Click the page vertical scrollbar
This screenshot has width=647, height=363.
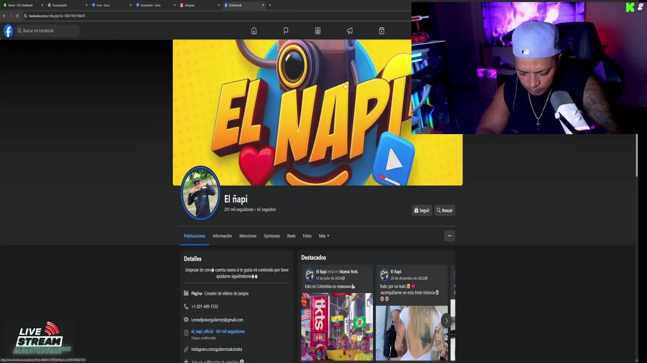click(x=637, y=155)
